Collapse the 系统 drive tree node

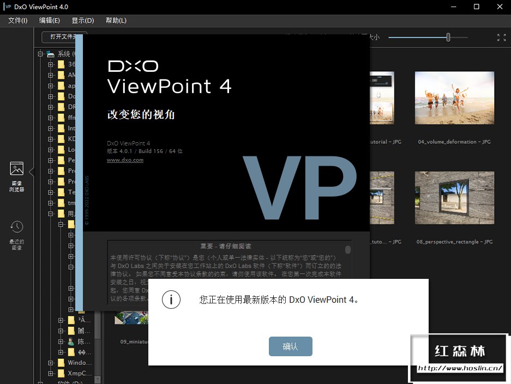(40, 54)
